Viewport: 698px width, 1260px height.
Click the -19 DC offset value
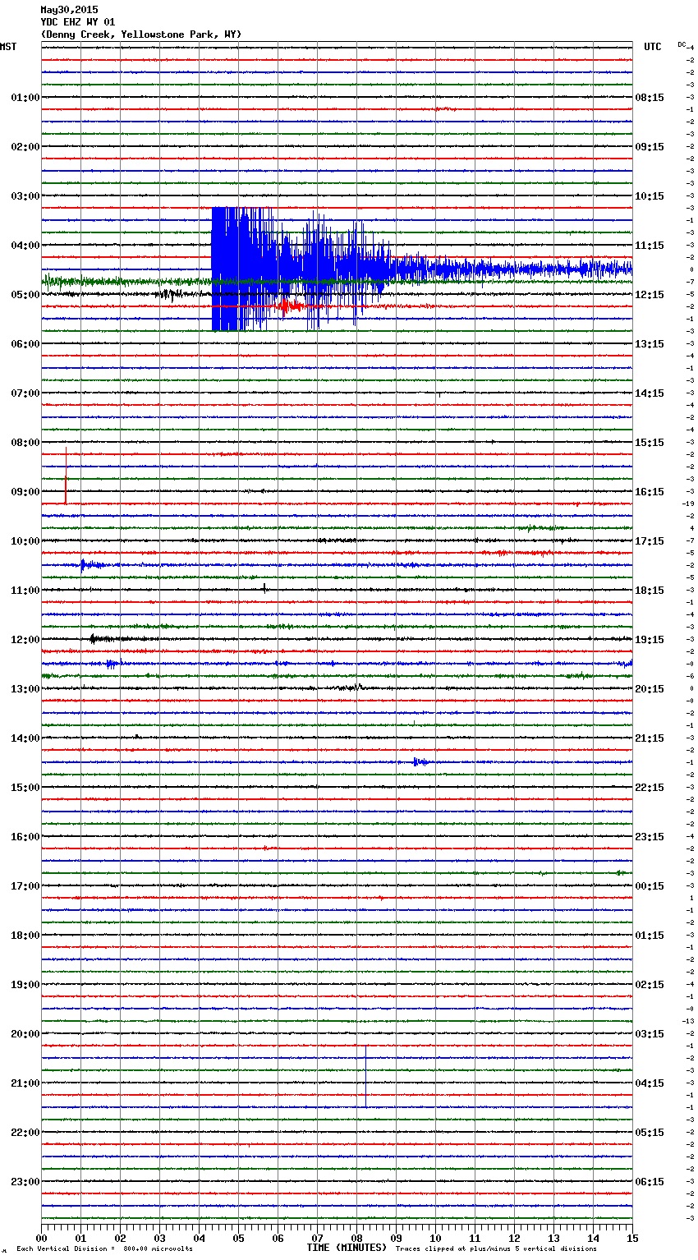[x=688, y=504]
